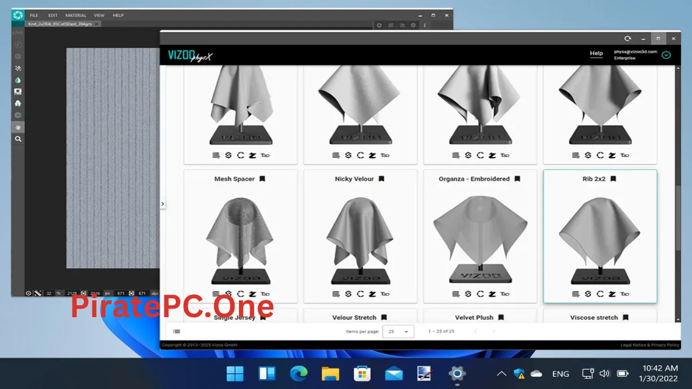The image size is (692, 389).
Task: Click the Tao icon under Organza - Embroidered
Action: point(505,293)
